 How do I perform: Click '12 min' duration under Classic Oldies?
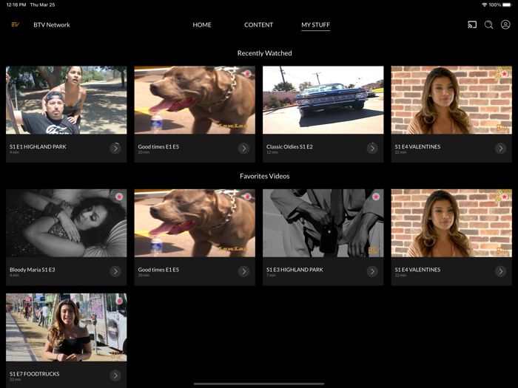coord(272,152)
